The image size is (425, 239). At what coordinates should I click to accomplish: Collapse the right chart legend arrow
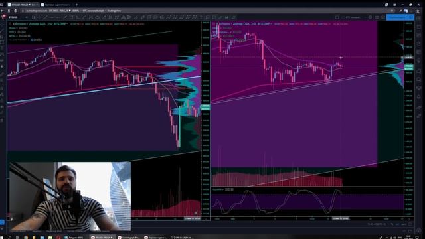[214, 24]
